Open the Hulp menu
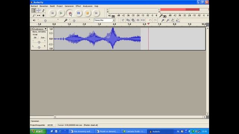239x134 pixels. (96, 6)
